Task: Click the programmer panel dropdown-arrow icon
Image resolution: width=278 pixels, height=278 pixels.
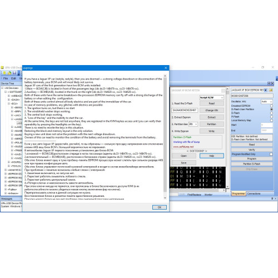Action: (x=269, y=83)
